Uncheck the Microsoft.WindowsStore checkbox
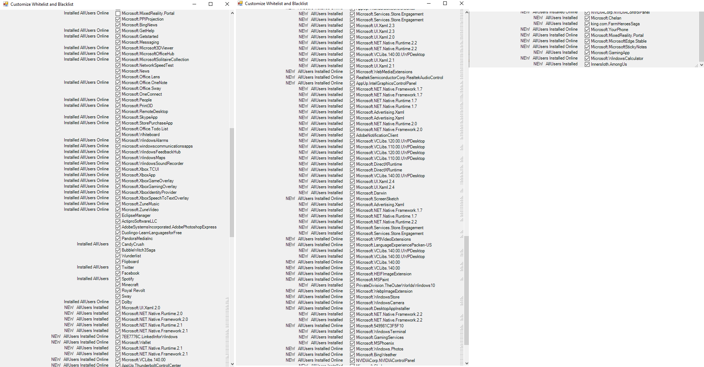This screenshot has height=367, width=704. (x=352, y=297)
